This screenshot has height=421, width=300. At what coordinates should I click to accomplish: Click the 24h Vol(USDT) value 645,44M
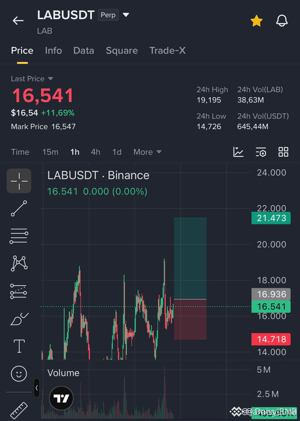253,126
